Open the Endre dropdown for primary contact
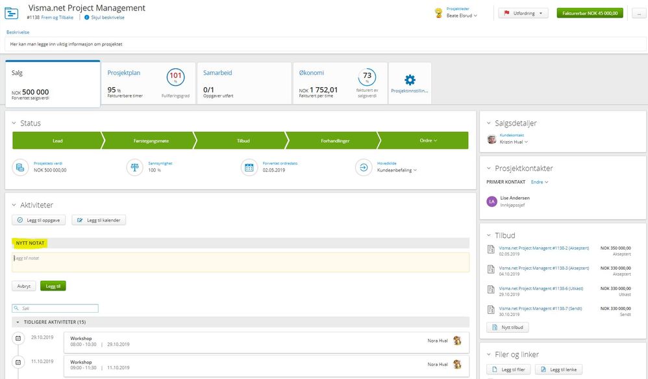Screen dimensions: 648x379 click(x=540, y=182)
